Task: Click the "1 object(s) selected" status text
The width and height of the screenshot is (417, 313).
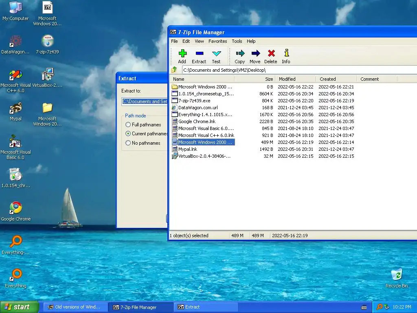Action: click(189, 236)
